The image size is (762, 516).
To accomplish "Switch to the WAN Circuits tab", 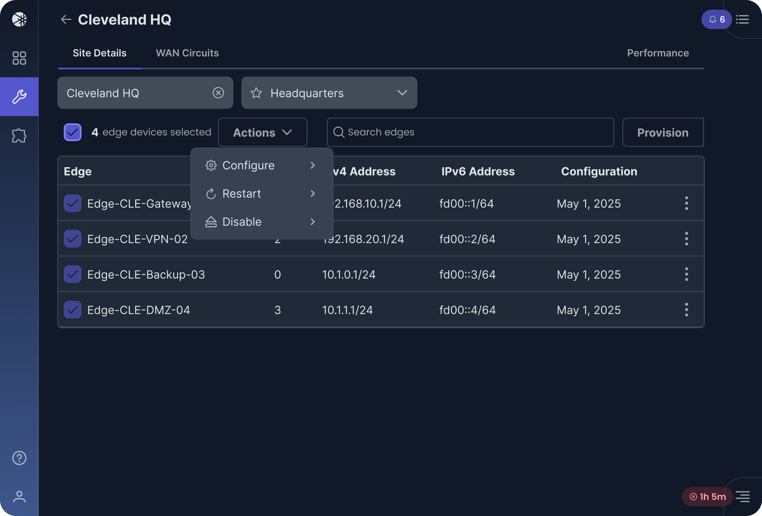I will (187, 53).
